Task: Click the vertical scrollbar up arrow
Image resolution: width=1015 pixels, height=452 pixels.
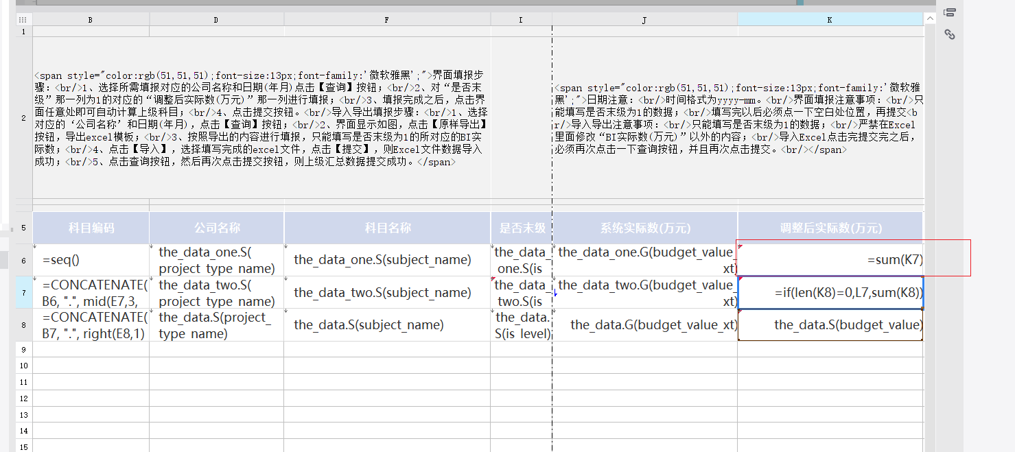Action: [930, 20]
